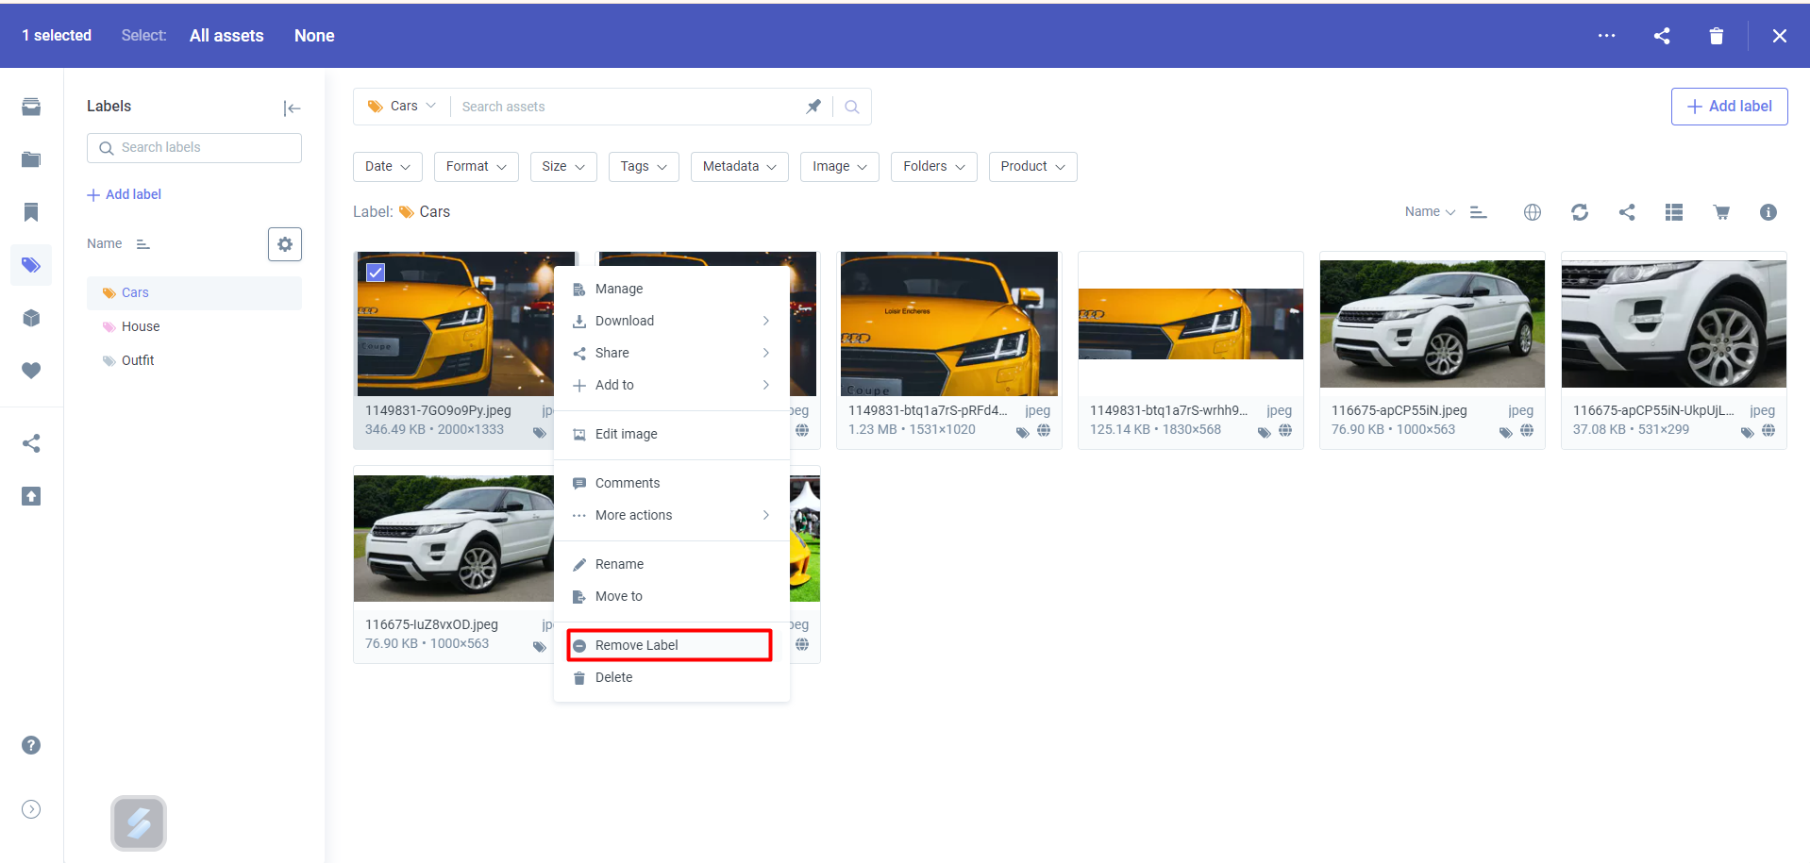This screenshot has height=863, width=1810.
Task: Select the House label in sidebar
Action: pyautogui.click(x=141, y=326)
